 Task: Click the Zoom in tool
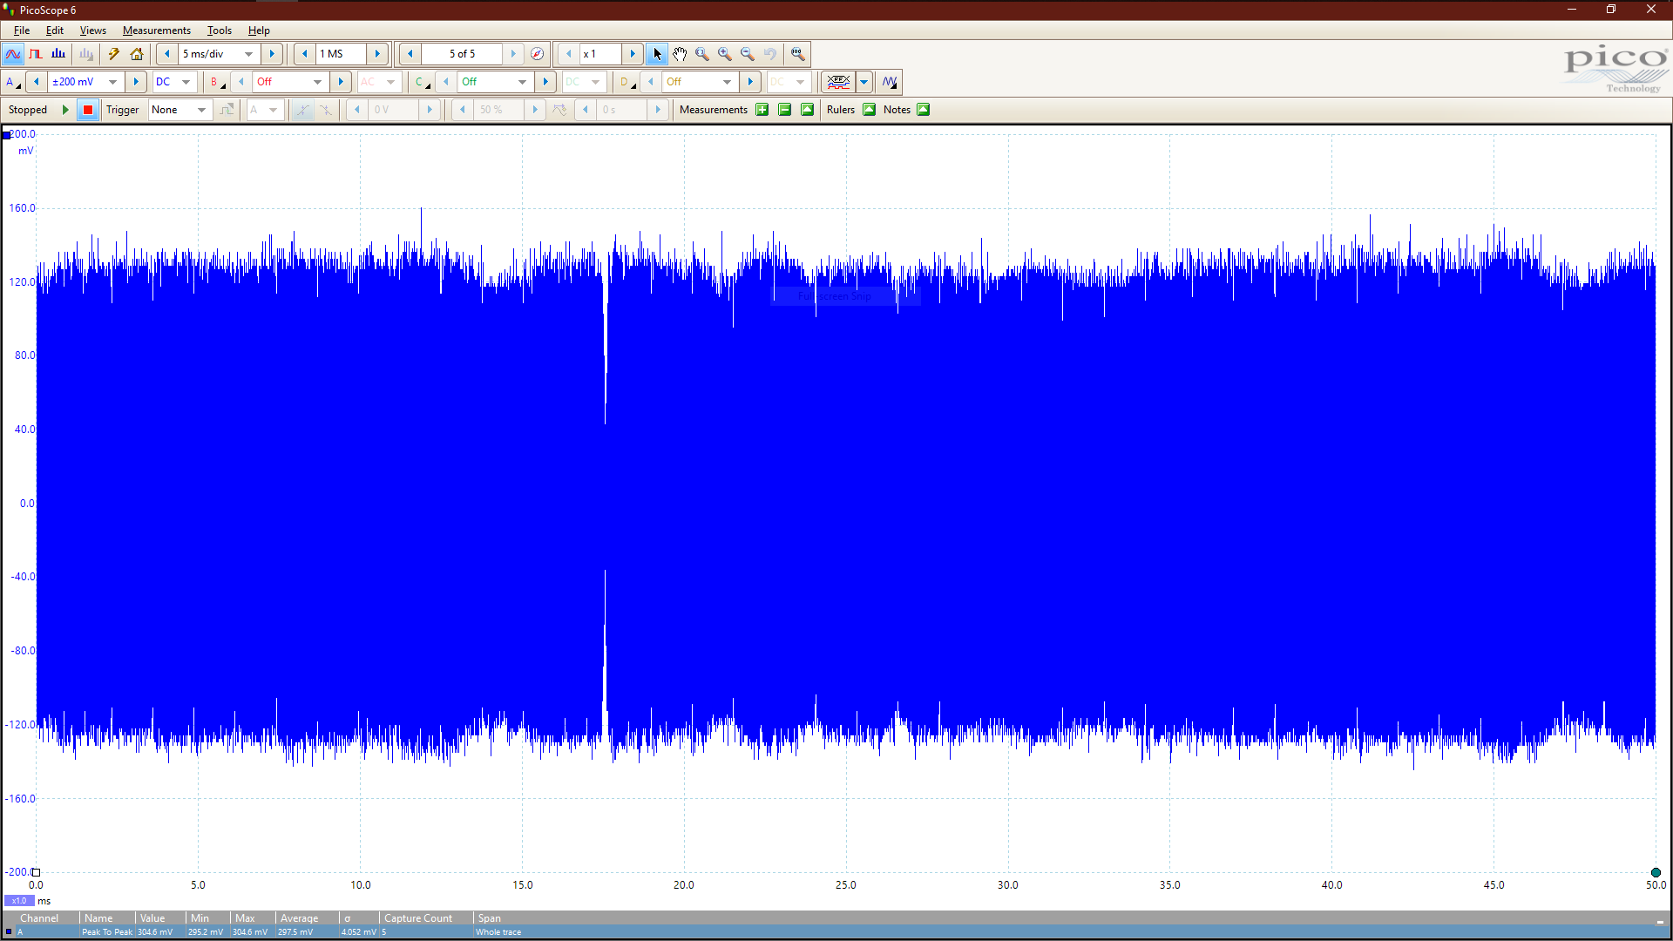pyautogui.click(x=725, y=54)
